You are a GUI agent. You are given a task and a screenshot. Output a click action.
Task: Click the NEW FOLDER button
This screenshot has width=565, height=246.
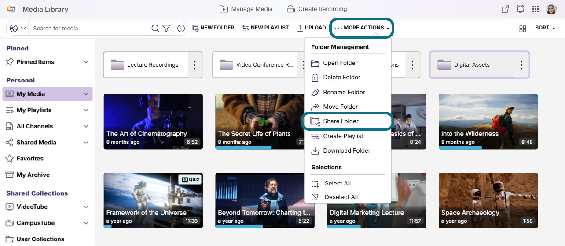click(213, 28)
